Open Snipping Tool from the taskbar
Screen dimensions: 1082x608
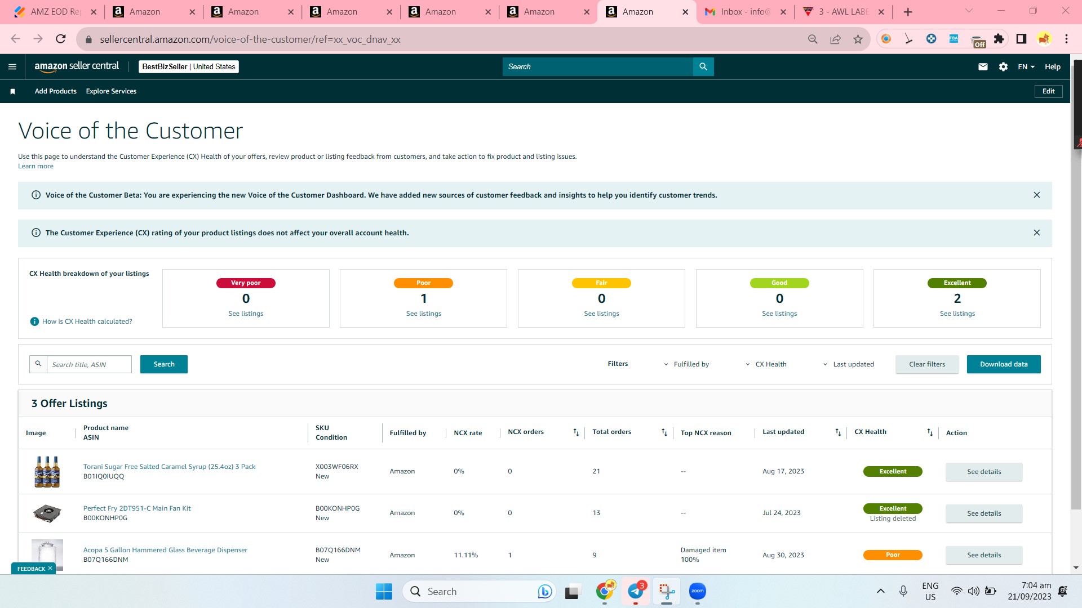click(667, 591)
